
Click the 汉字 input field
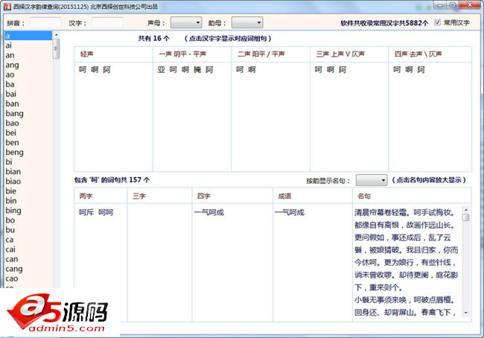pos(107,22)
